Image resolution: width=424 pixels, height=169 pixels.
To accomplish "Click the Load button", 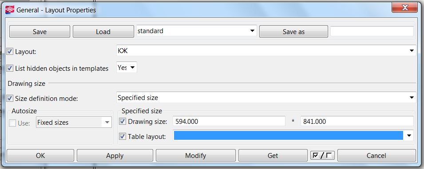I will coord(103,31).
